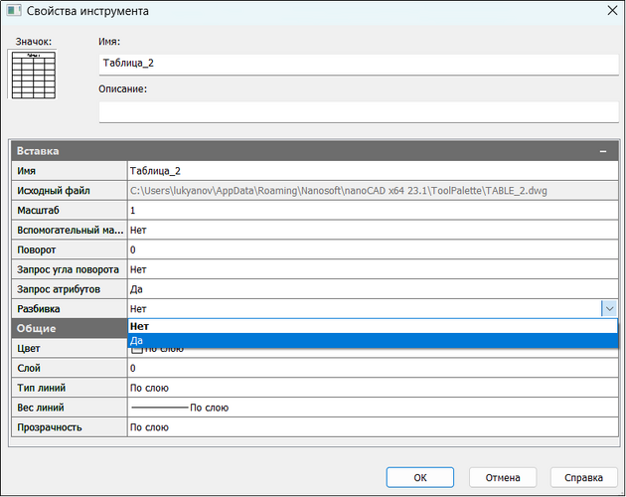Screen dimensions: 626x497
Task: Collapse the Вставка section with minus icon
Action: point(603,151)
